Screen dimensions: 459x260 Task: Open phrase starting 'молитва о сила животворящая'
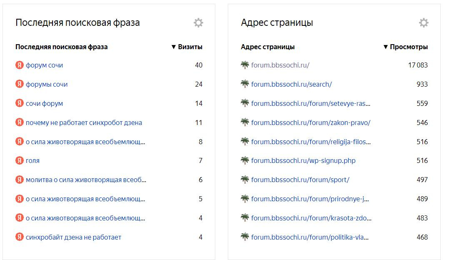coord(86,180)
